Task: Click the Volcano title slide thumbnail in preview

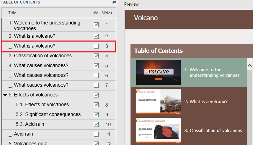Action: pos(159,72)
